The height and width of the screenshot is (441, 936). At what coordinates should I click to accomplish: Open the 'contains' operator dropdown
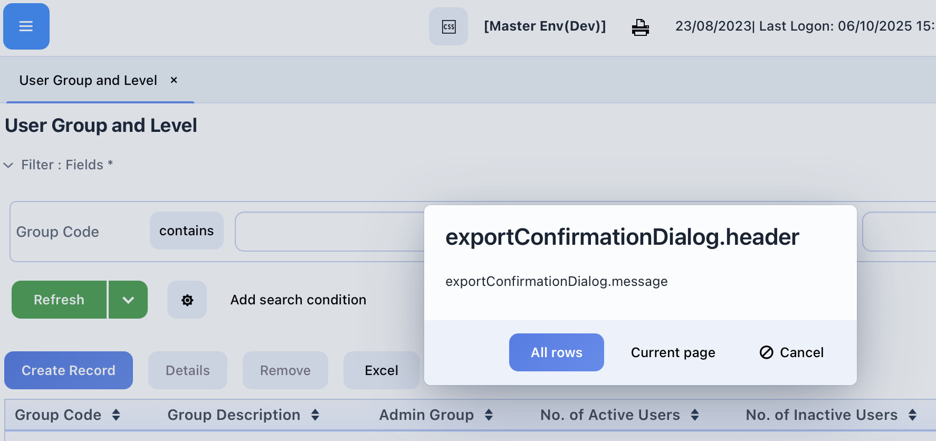186,231
